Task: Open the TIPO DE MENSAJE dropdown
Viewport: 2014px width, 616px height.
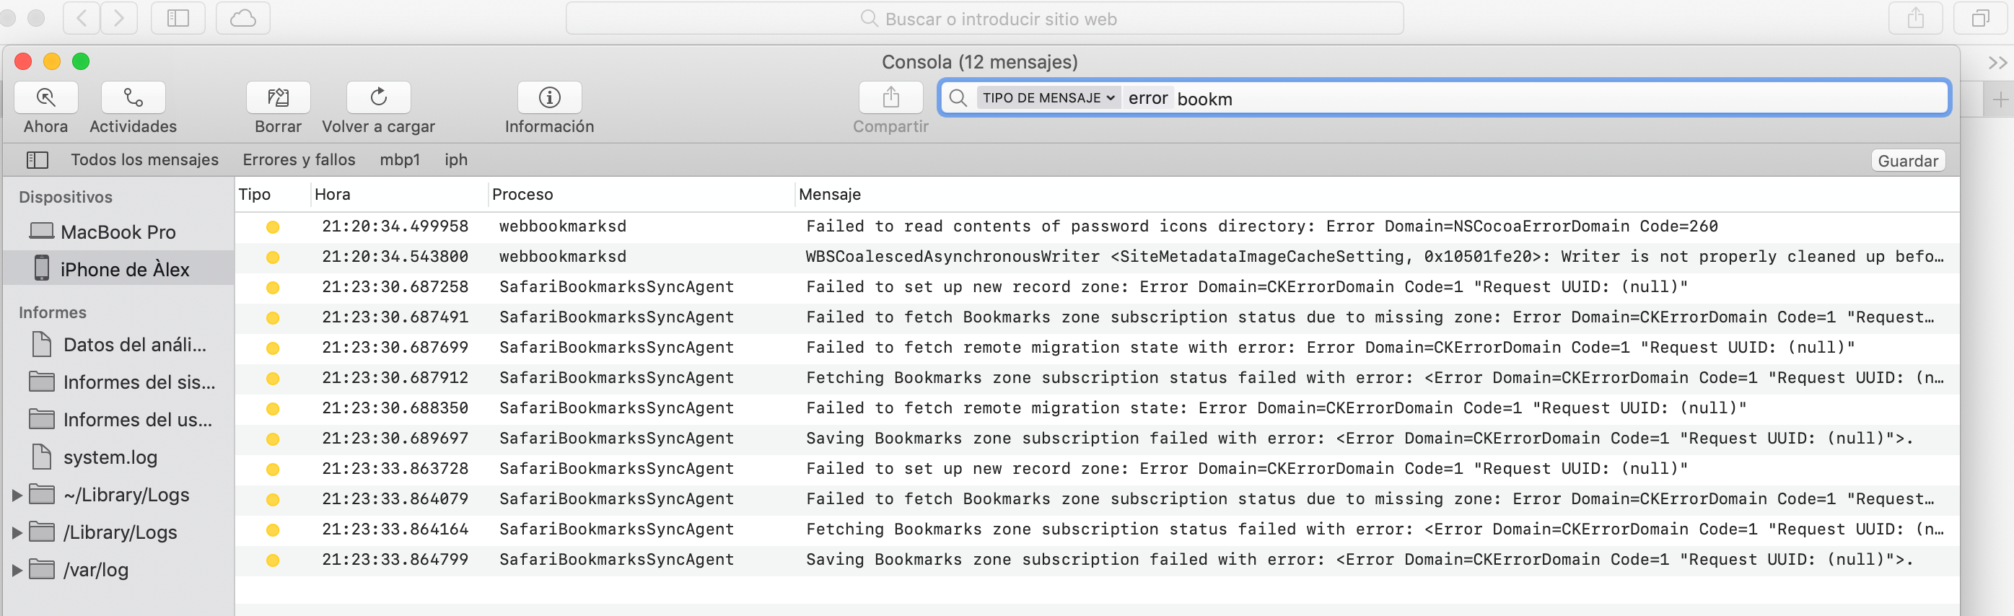Action: [1048, 99]
